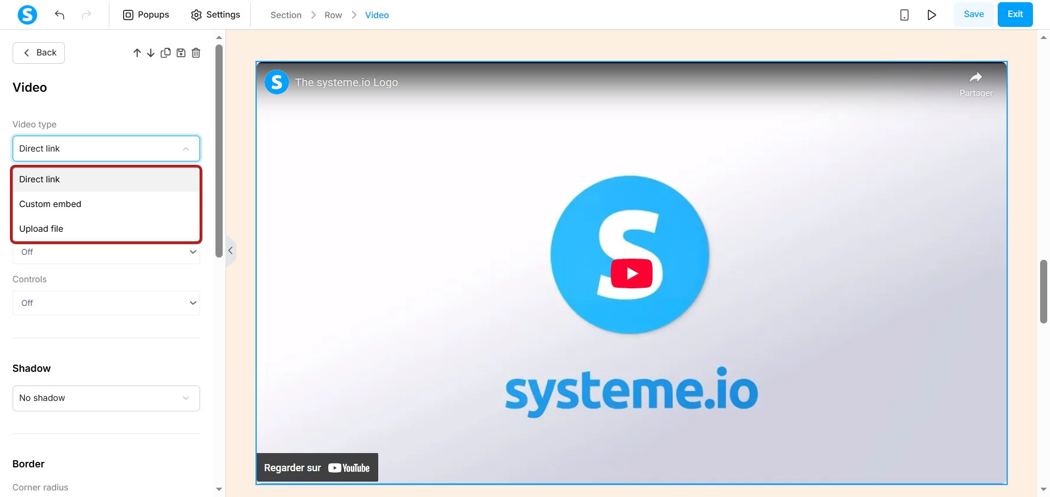Click the systeme.io channel avatar on the video
1050x497 pixels.
click(277, 82)
